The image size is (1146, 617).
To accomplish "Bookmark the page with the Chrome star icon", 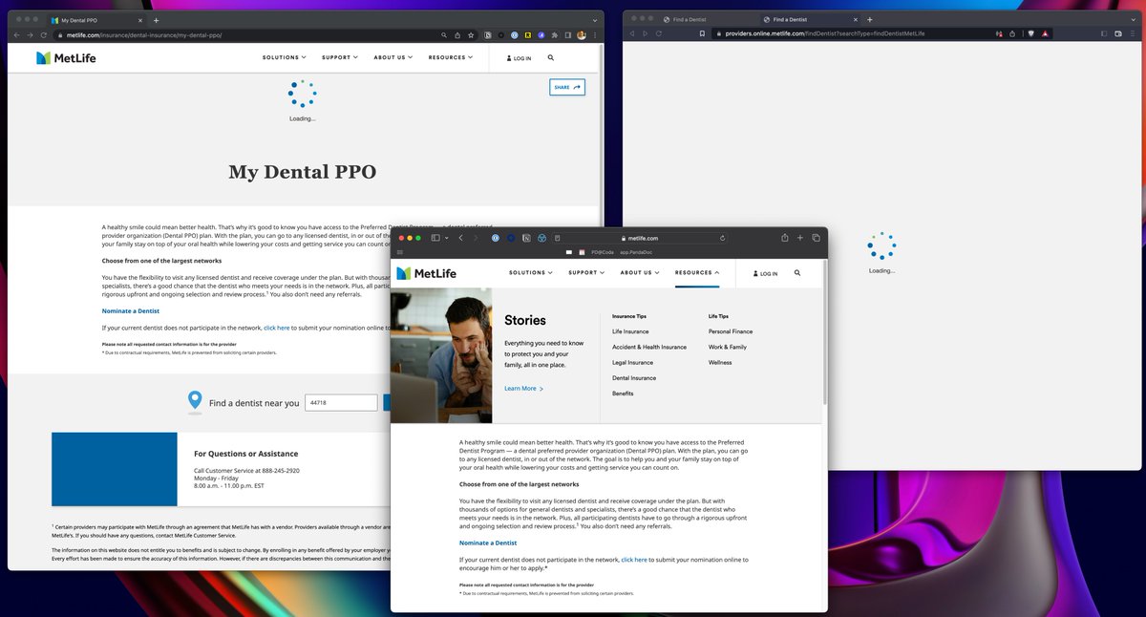I will tap(471, 35).
